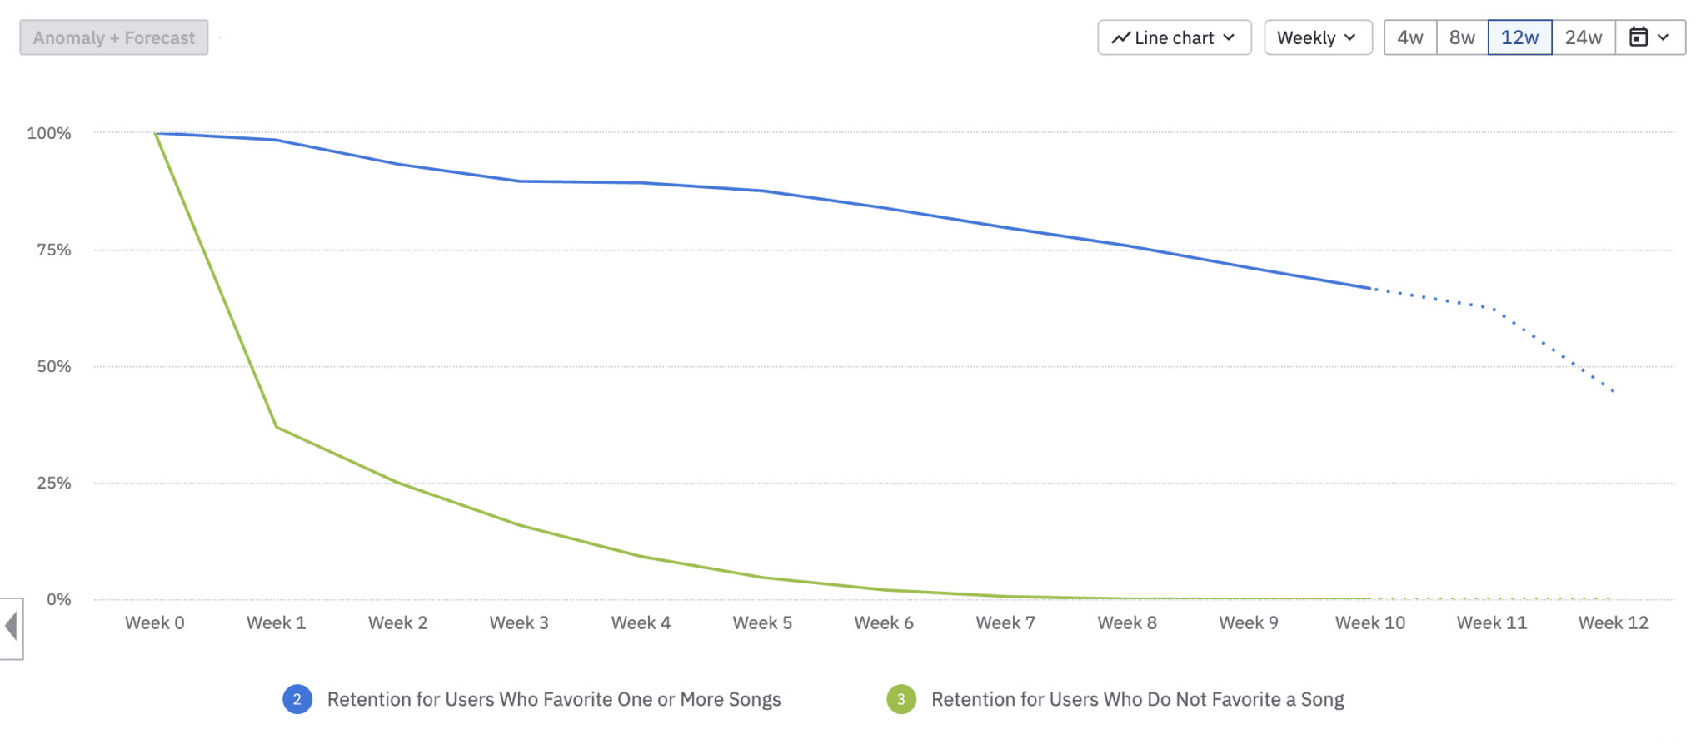This screenshot has width=1706, height=744.
Task: Click the legend marker numbered 2
Action: pyautogui.click(x=297, y=699)
